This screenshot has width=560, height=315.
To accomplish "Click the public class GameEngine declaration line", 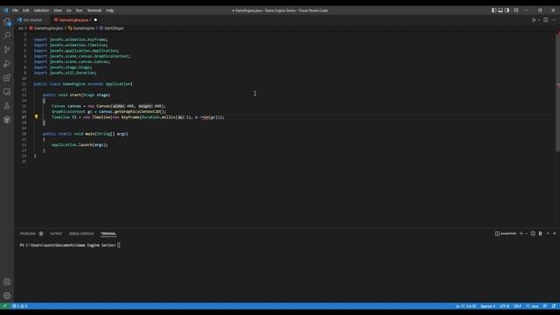I will pos(83,84).
